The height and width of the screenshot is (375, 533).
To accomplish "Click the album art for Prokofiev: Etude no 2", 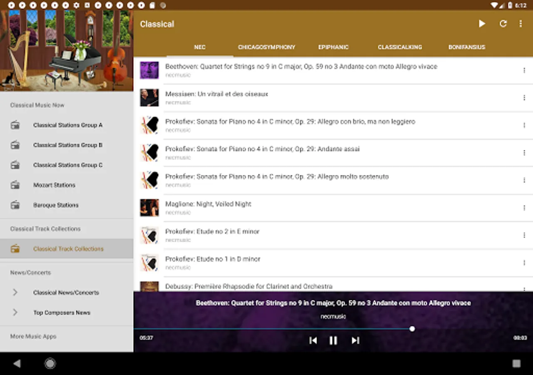I will coord(149,235).
